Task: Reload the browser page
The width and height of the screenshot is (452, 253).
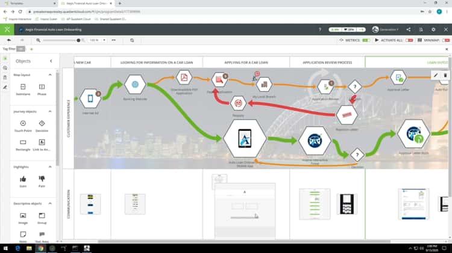Action: [20, 11]
